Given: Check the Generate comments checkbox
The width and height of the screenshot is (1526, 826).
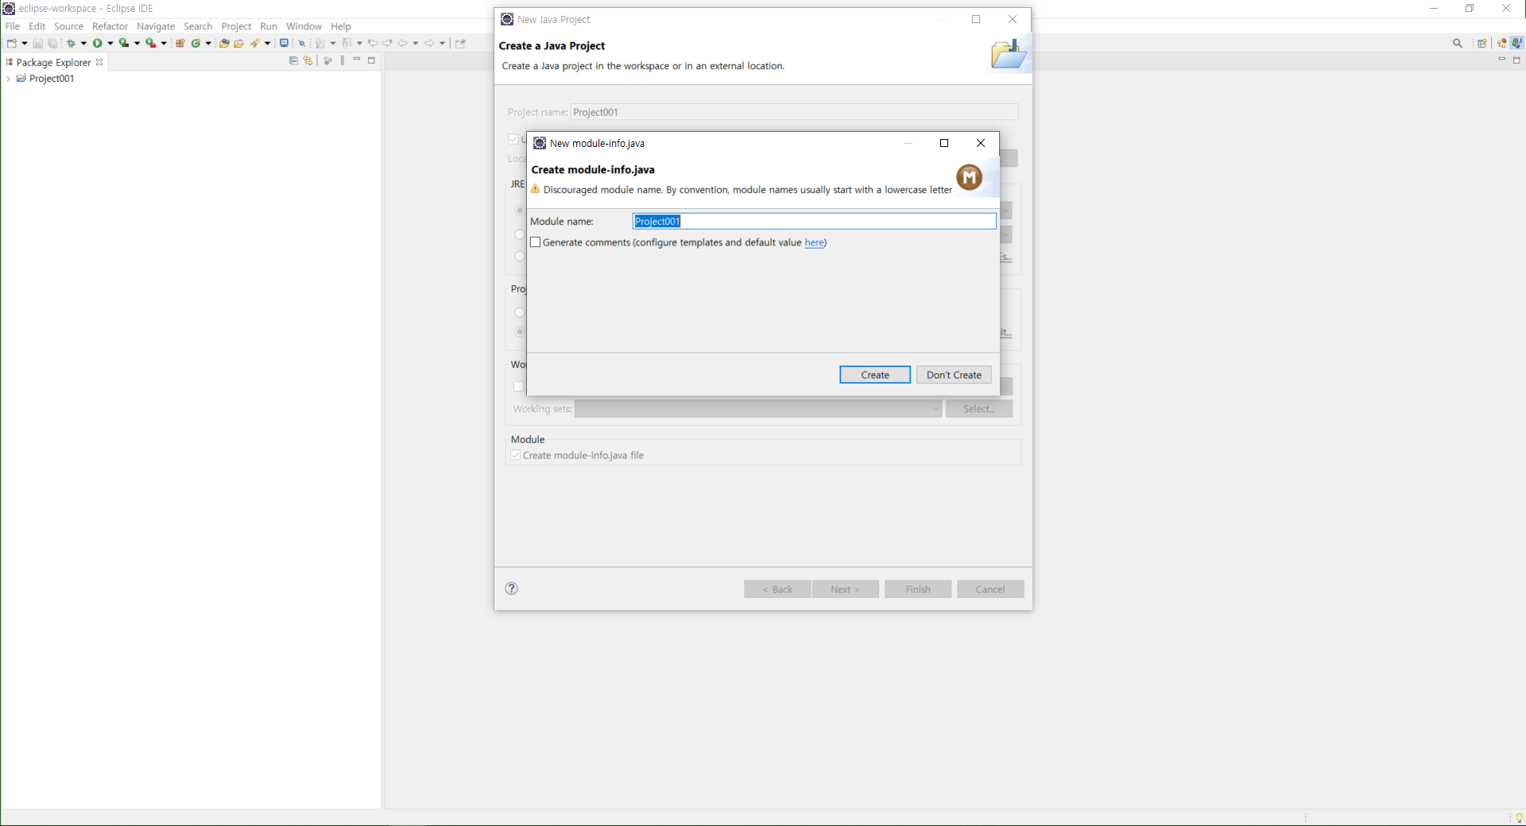Looking at the screenshot, I should click(536, 242).
